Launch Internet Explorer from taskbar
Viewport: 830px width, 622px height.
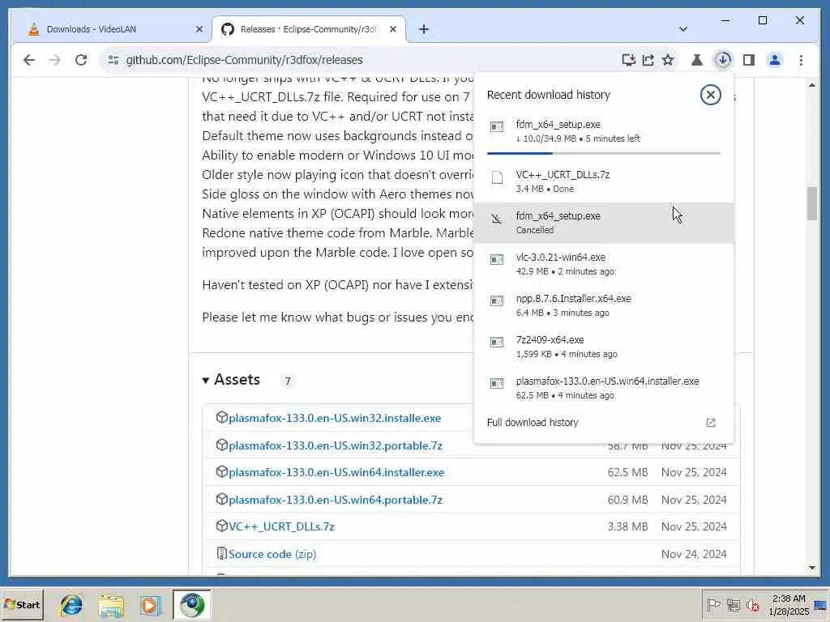pyautogui.click(x=71, y=605)
